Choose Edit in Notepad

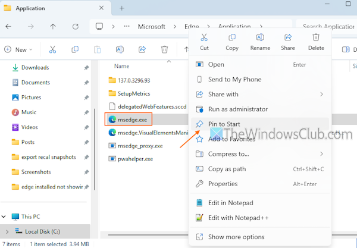point(260,203)
